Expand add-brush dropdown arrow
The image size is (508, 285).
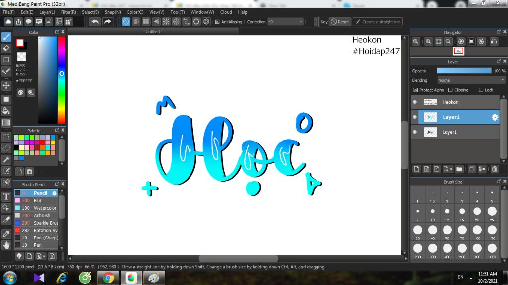[44, 257]
